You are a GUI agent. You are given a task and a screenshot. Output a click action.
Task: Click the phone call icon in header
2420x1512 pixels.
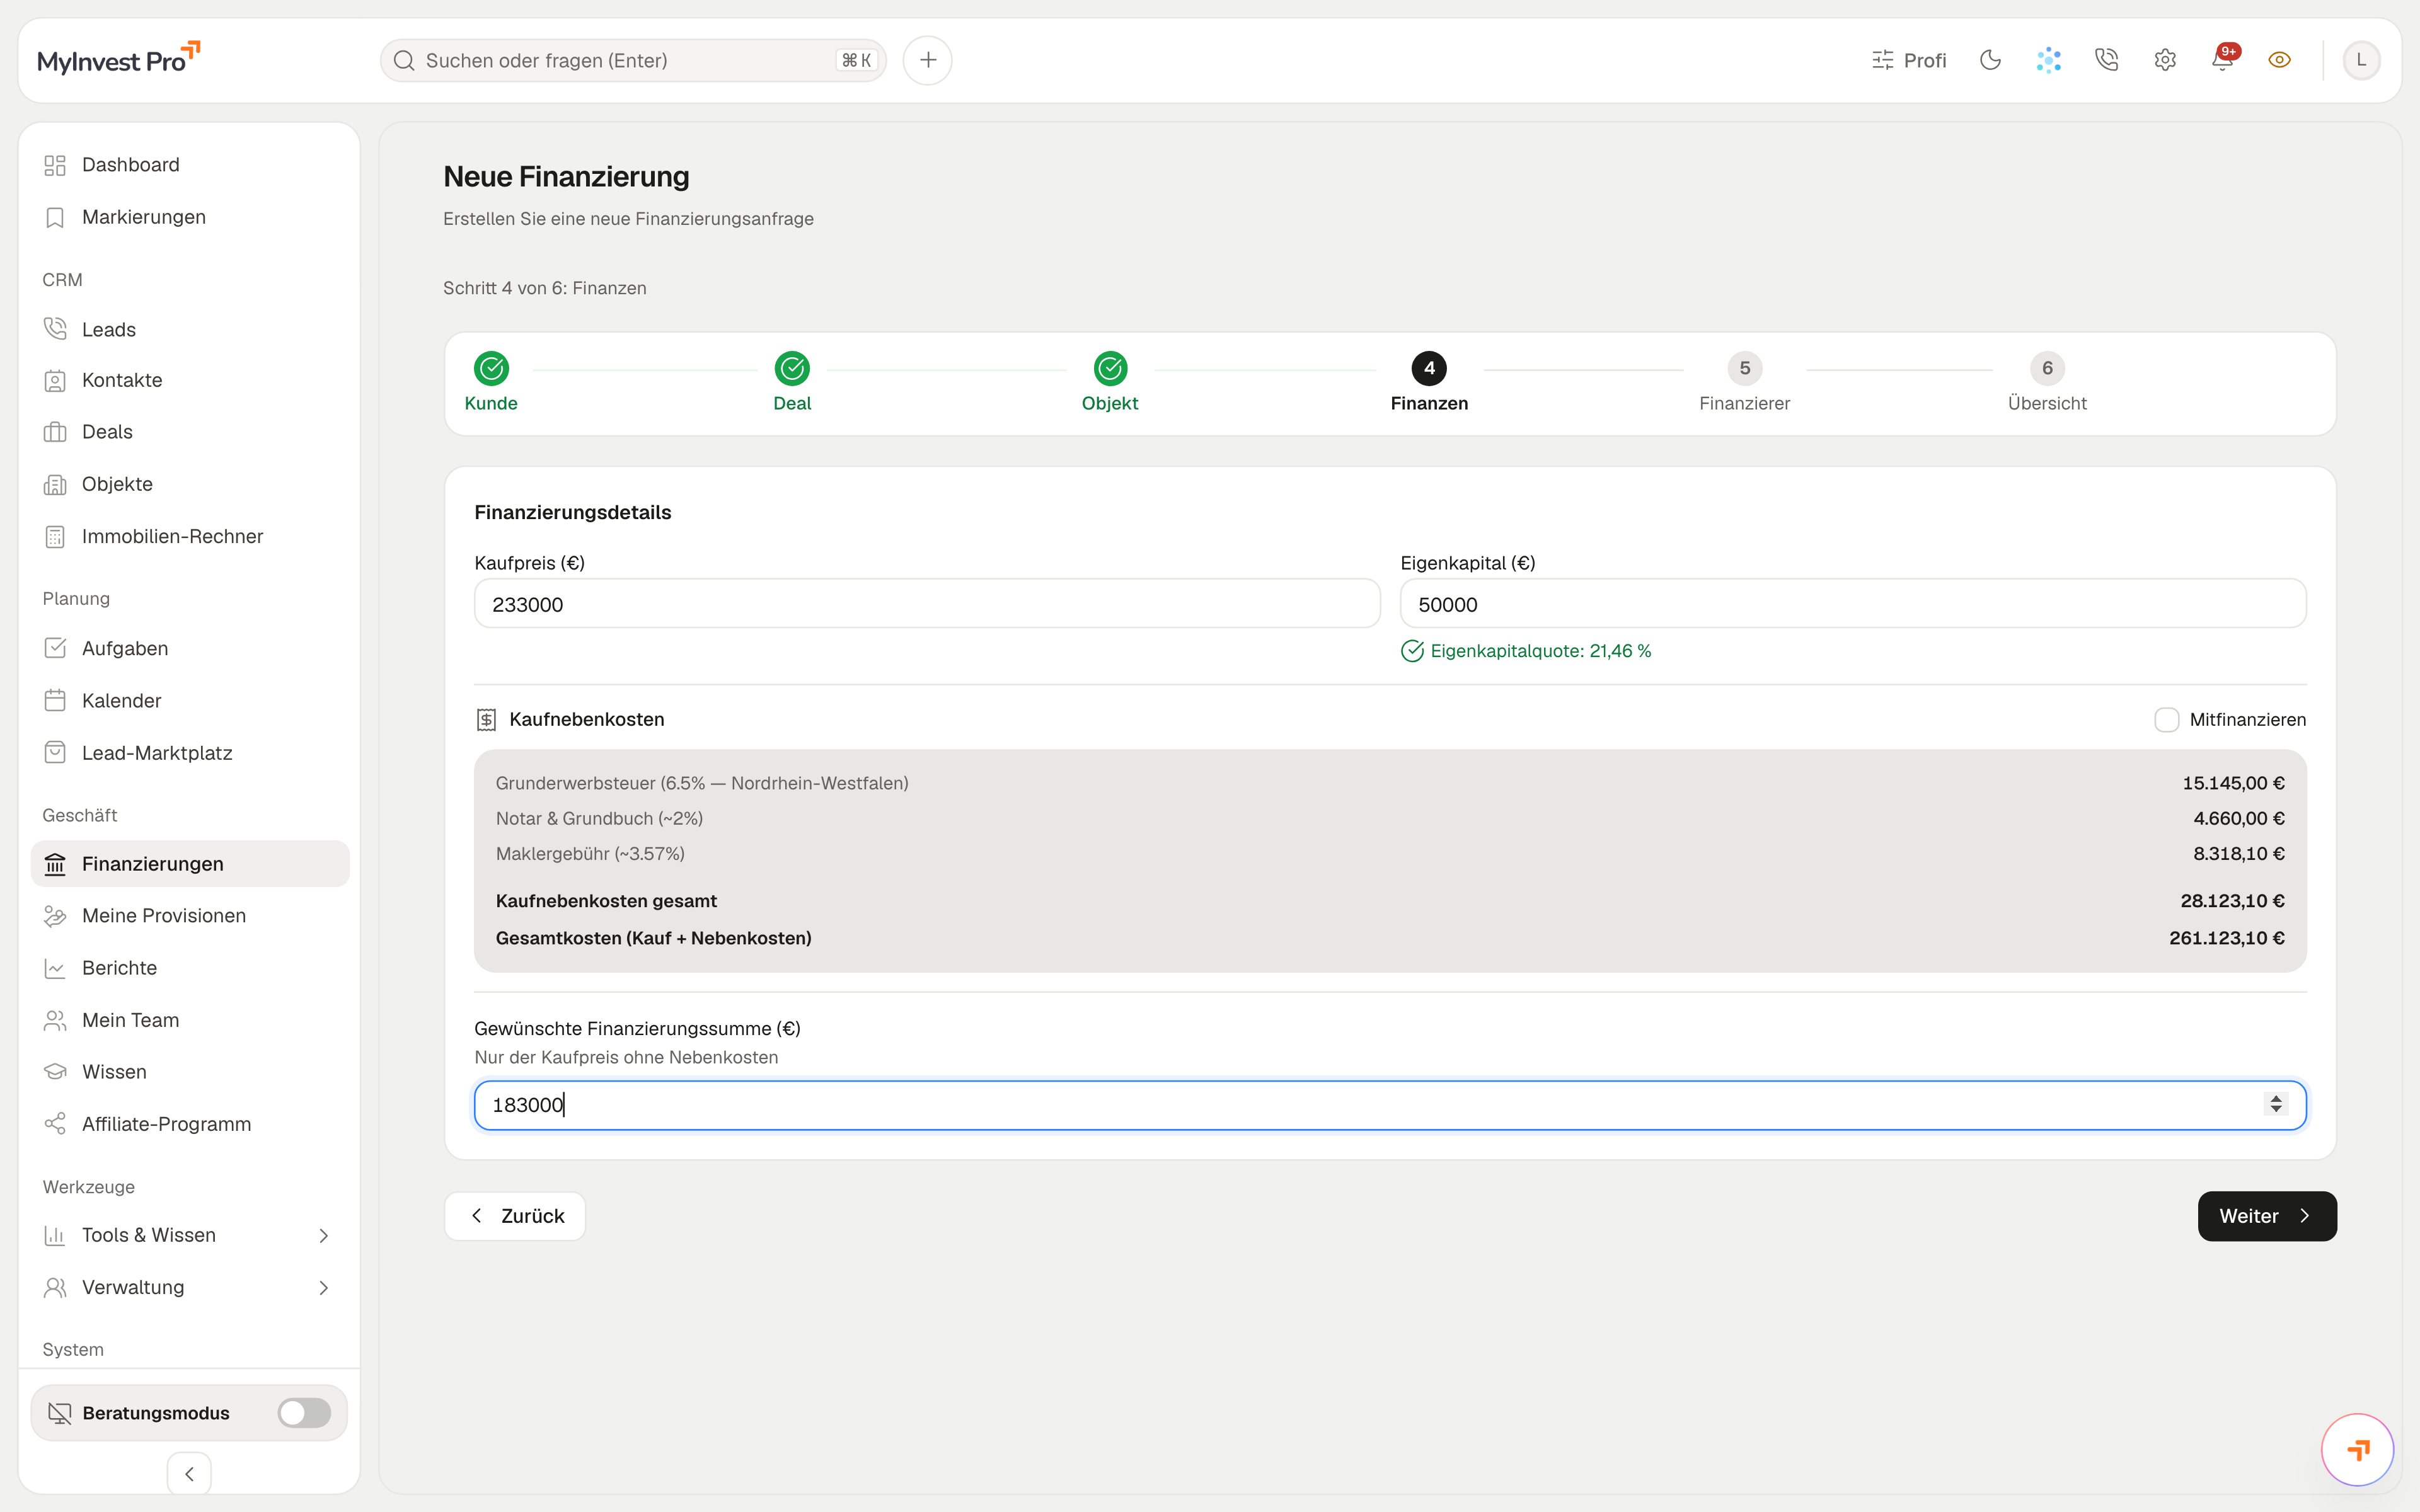tap(2106, 61)
